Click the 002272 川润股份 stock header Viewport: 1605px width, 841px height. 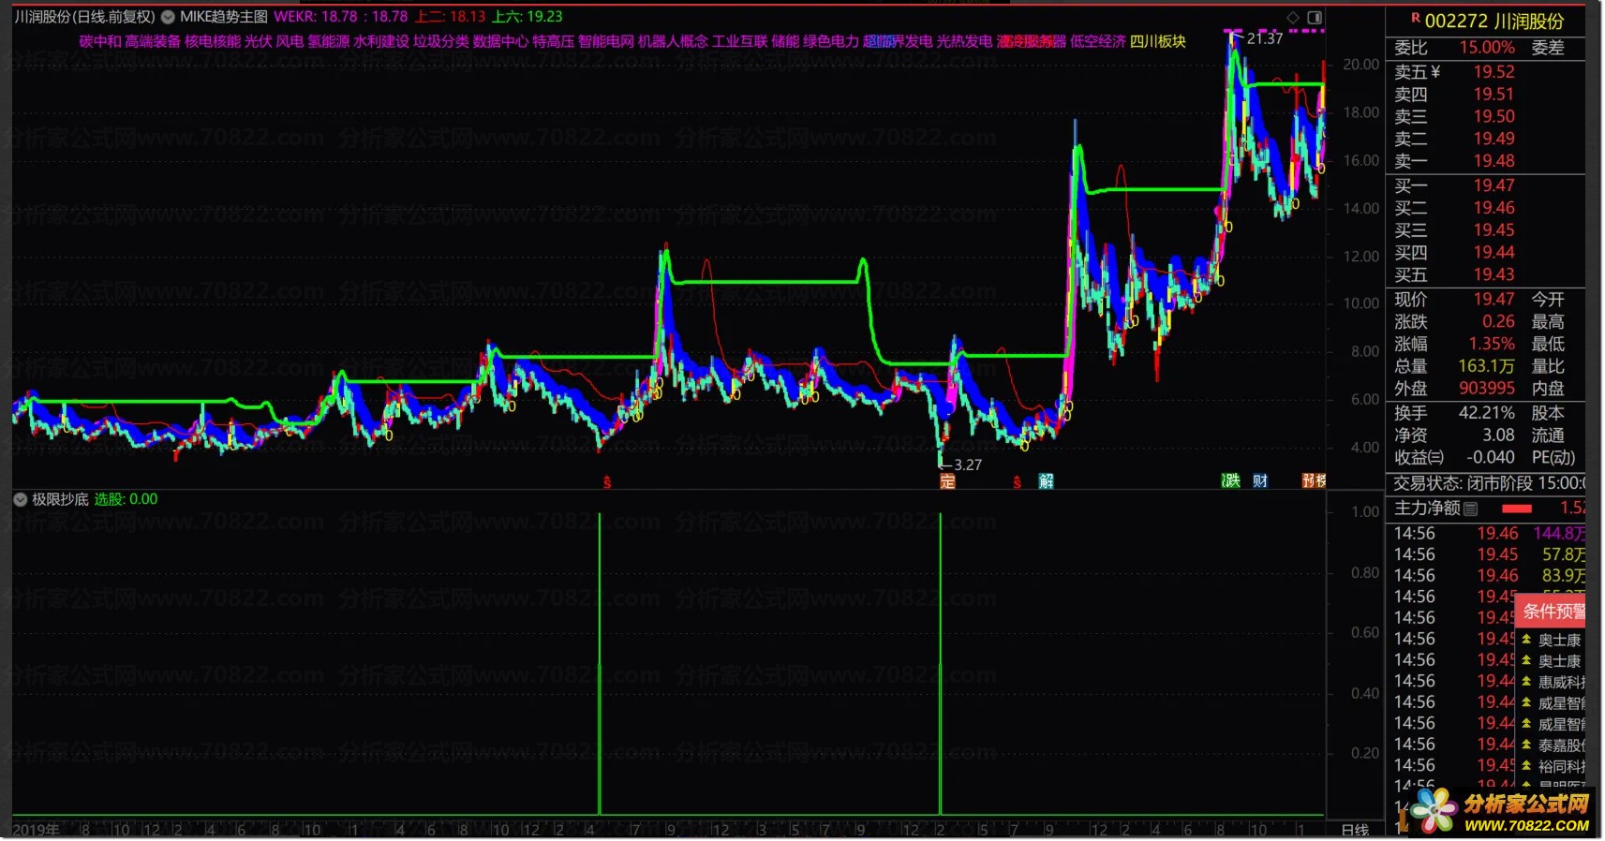click(1494, 21)
